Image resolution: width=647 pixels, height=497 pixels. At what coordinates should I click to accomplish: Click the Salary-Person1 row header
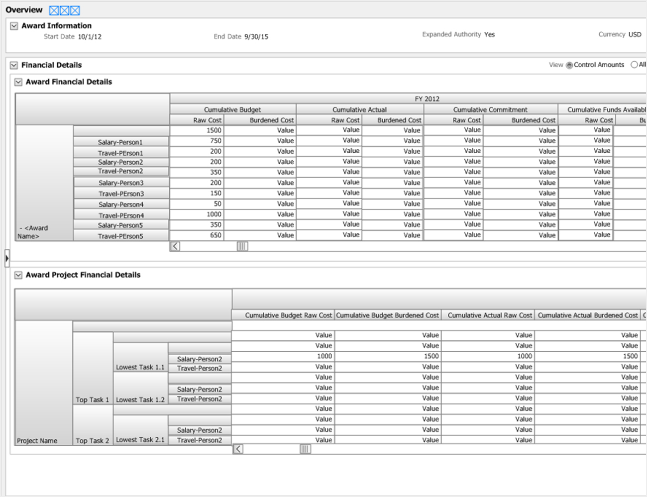[120, 142]
